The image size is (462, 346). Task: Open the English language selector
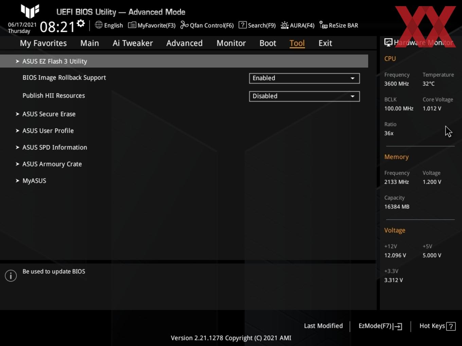109,25
